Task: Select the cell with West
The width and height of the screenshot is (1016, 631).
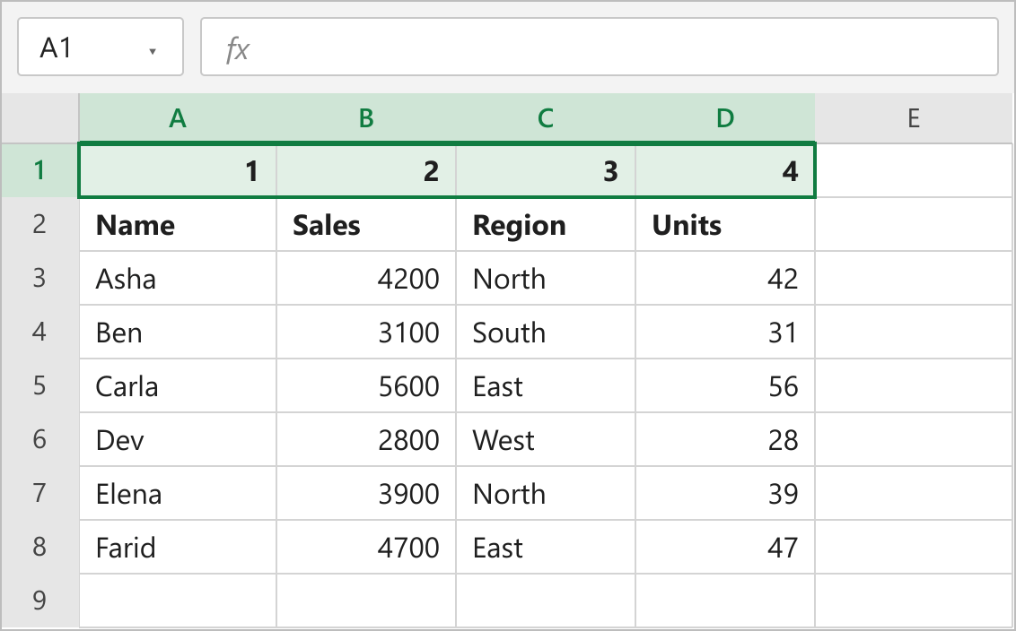Action: click(546, 439)
